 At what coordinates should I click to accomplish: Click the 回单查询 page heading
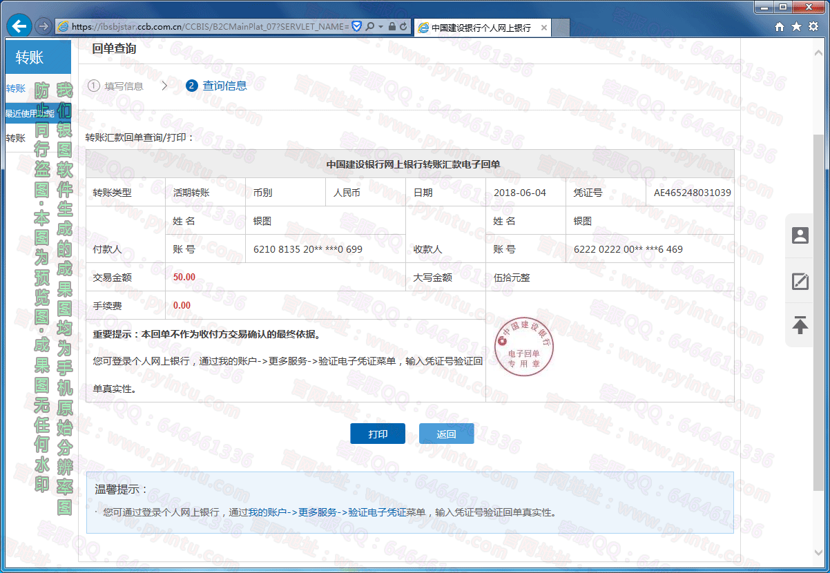(x=114, y=49)
